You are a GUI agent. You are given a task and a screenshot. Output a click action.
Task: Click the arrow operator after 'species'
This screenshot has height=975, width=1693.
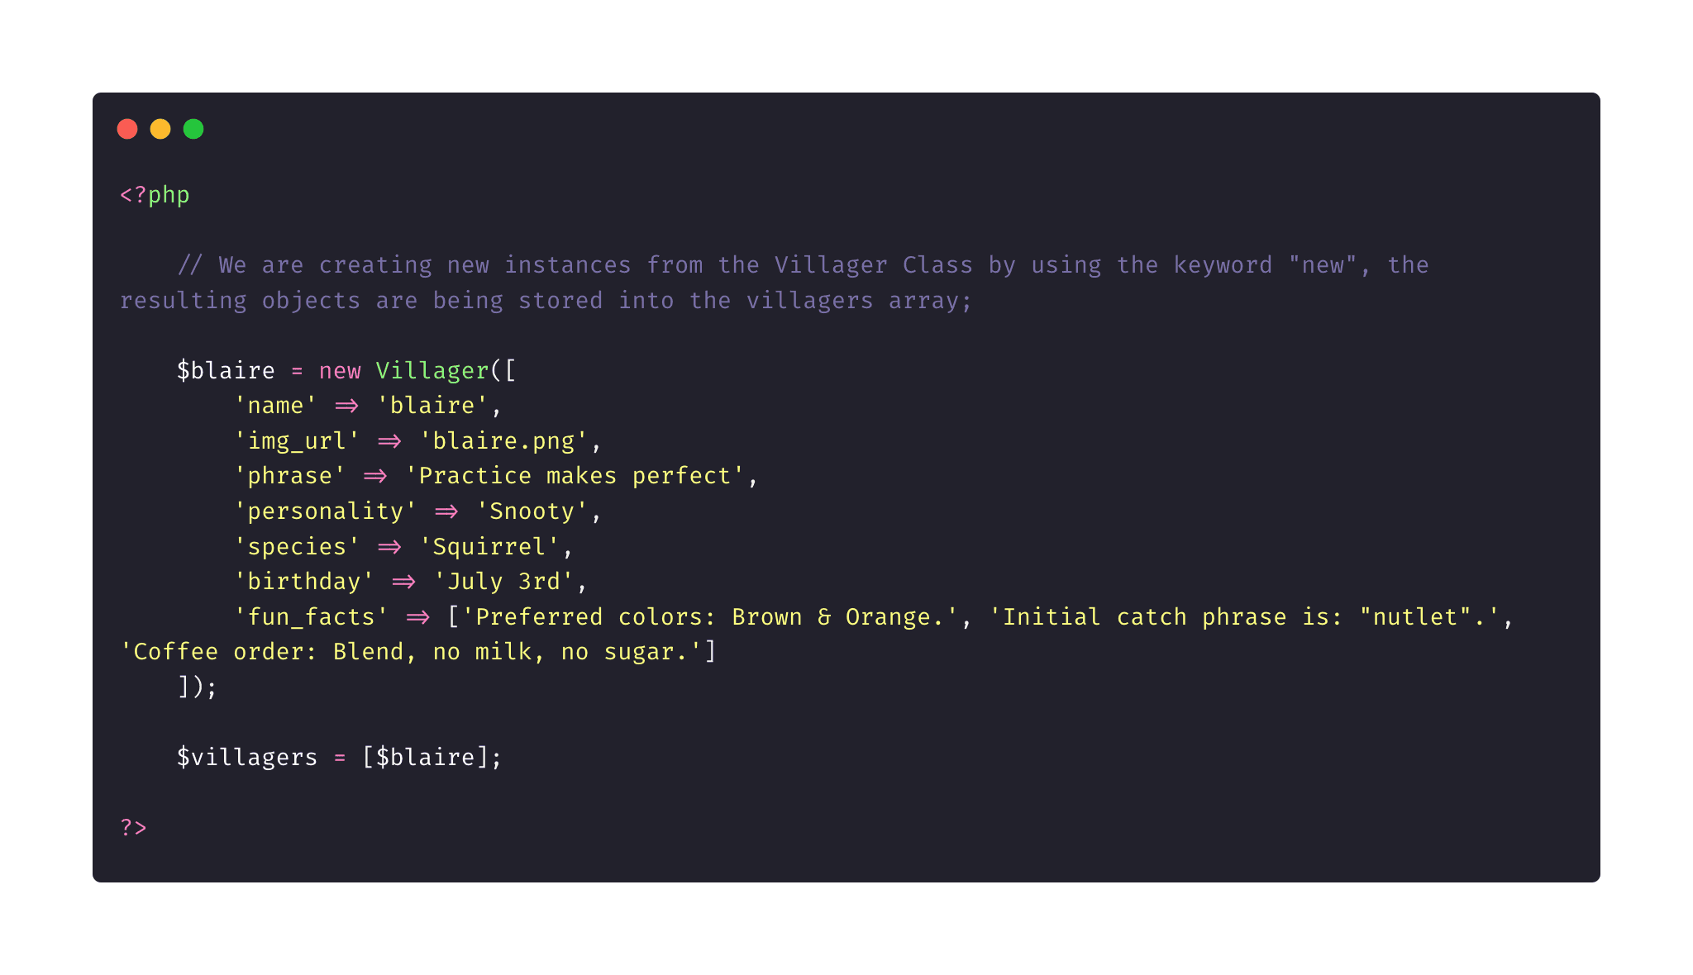click(x=389, y=547)
